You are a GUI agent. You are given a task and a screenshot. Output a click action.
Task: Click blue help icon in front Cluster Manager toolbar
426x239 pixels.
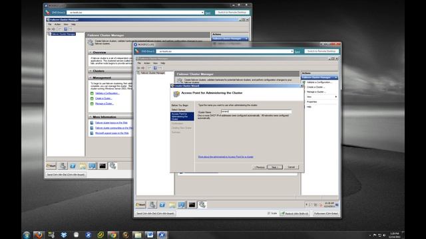[x=155, y=68]
